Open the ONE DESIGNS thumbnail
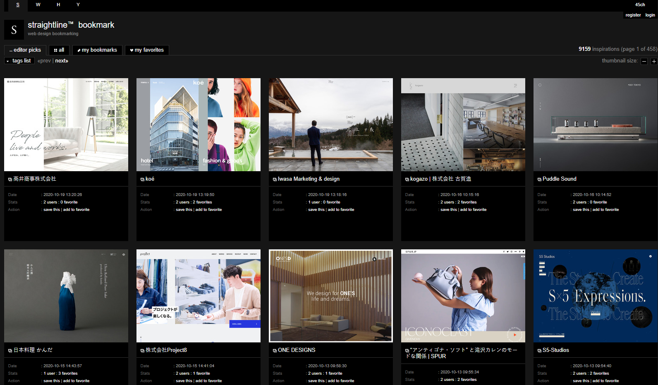 [331, 296]
